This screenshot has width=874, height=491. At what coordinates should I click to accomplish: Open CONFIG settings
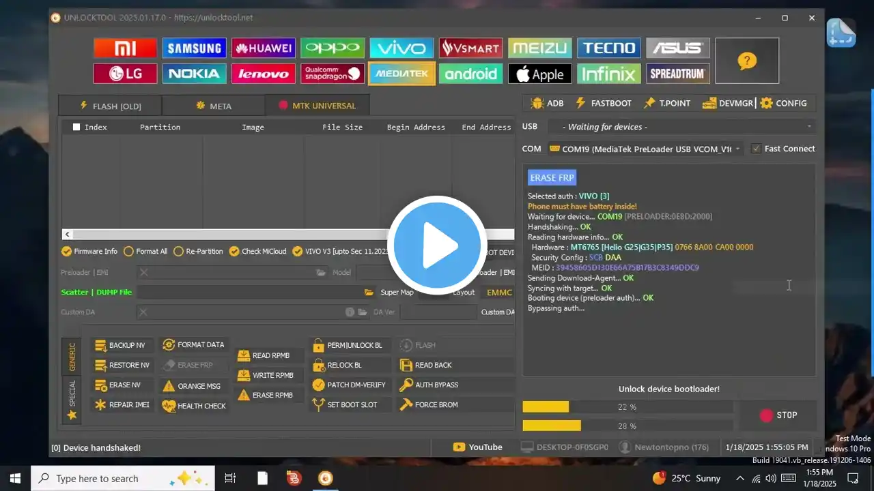pos(783,103)
